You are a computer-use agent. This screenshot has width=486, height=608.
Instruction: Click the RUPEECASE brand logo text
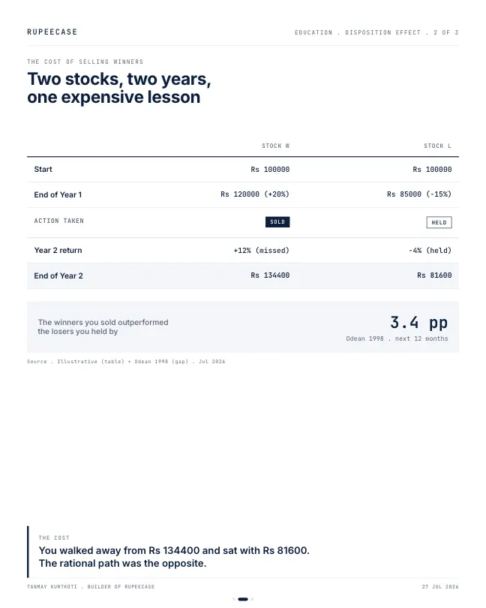pyautogui.click(x=52, y=32)
